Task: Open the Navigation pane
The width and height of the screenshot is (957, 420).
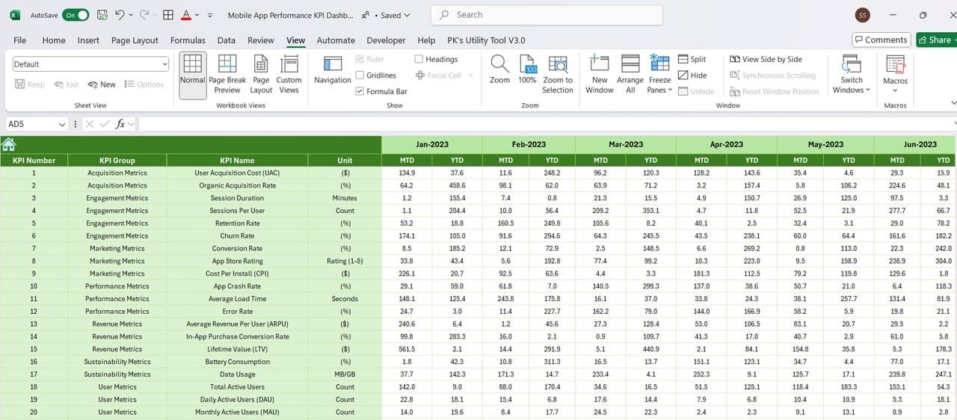Action: point(332,70)
